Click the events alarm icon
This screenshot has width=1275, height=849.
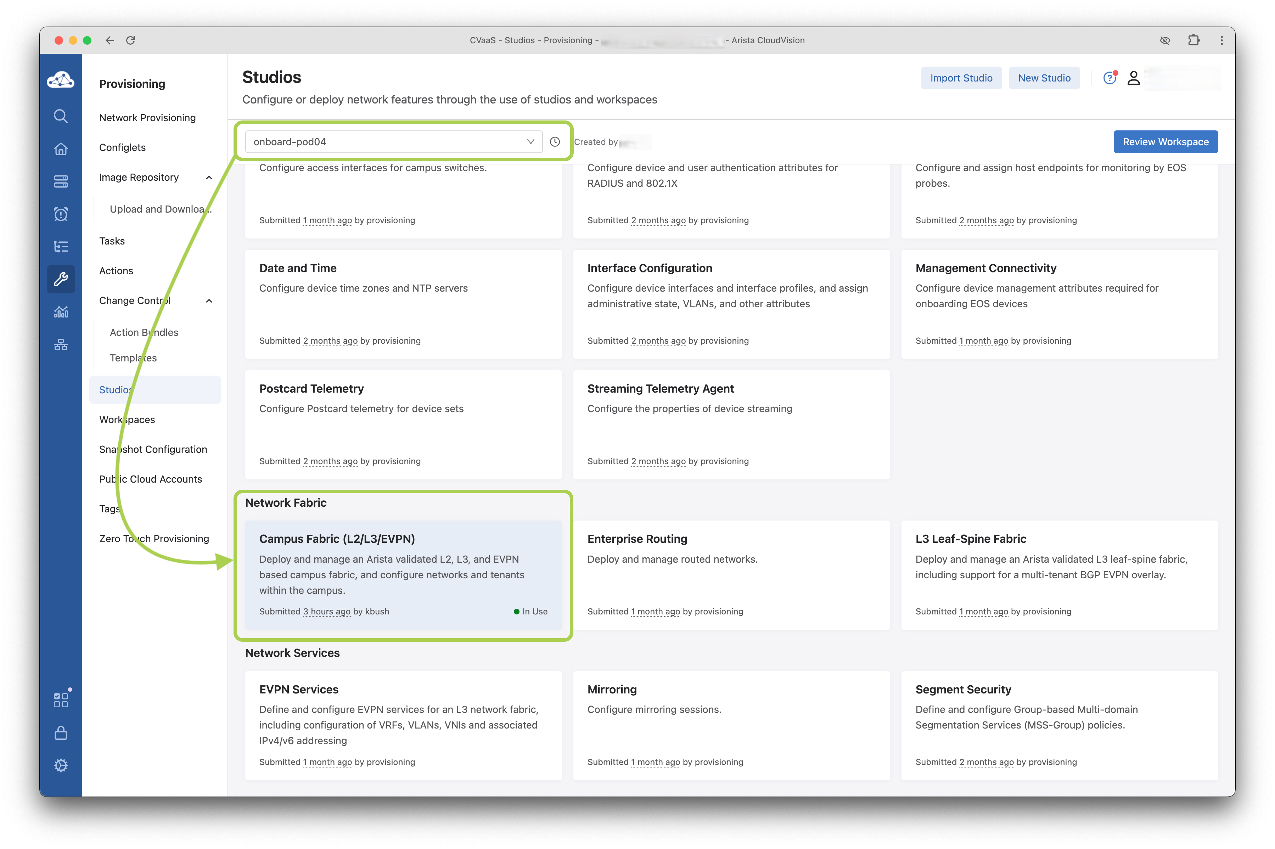tap(61, 214)
